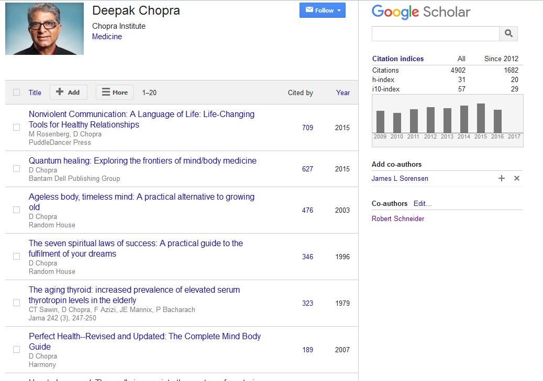Open James L Sorensen profile link

[x=400, y=178]
